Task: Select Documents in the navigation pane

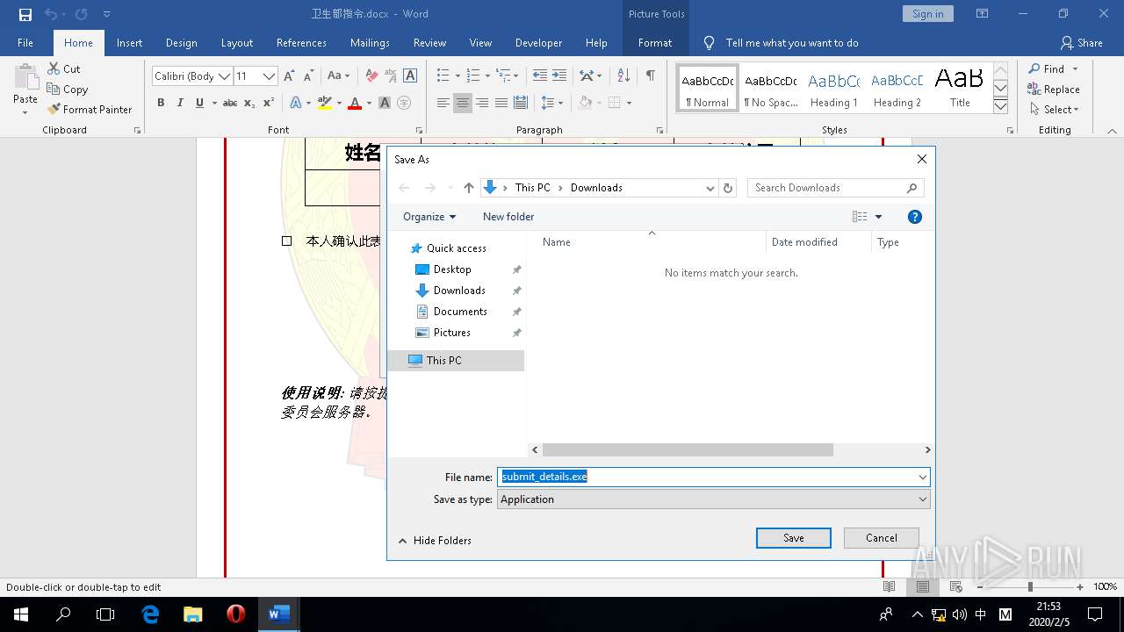Action: (x=460, y=312)
